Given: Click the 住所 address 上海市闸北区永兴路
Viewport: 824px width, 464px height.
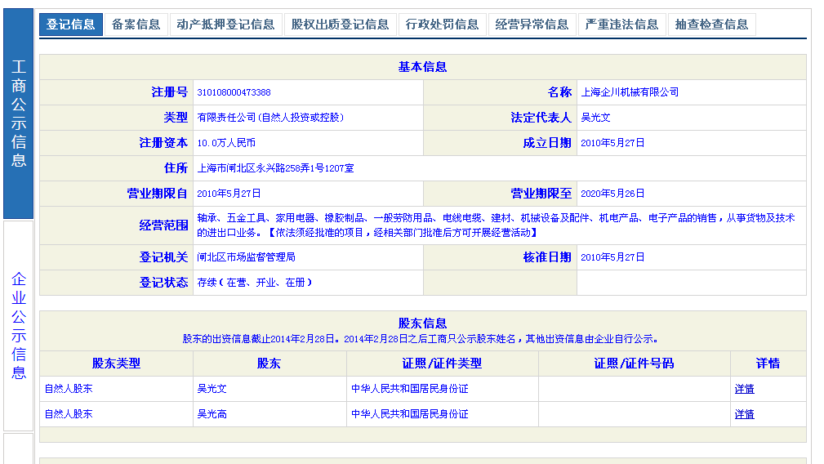Looking at the screenshot, I should (x=275, y=168).
